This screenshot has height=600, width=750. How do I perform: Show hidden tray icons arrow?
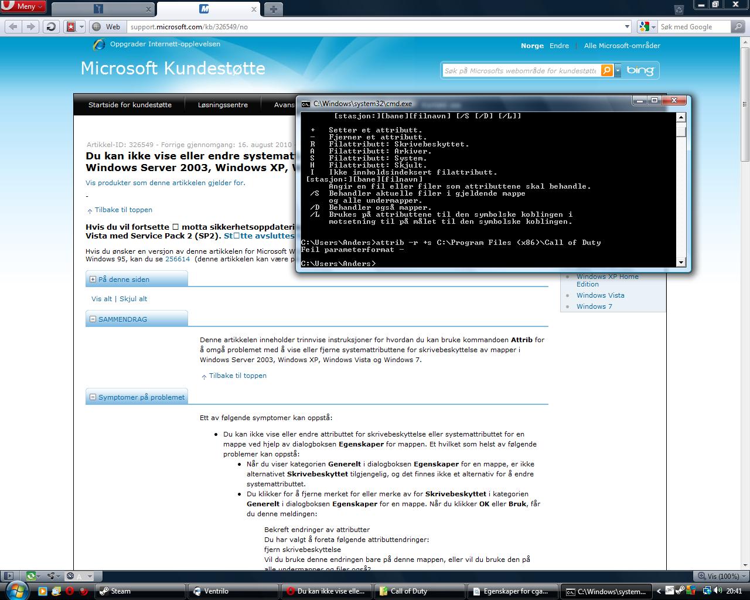[659, 591]
